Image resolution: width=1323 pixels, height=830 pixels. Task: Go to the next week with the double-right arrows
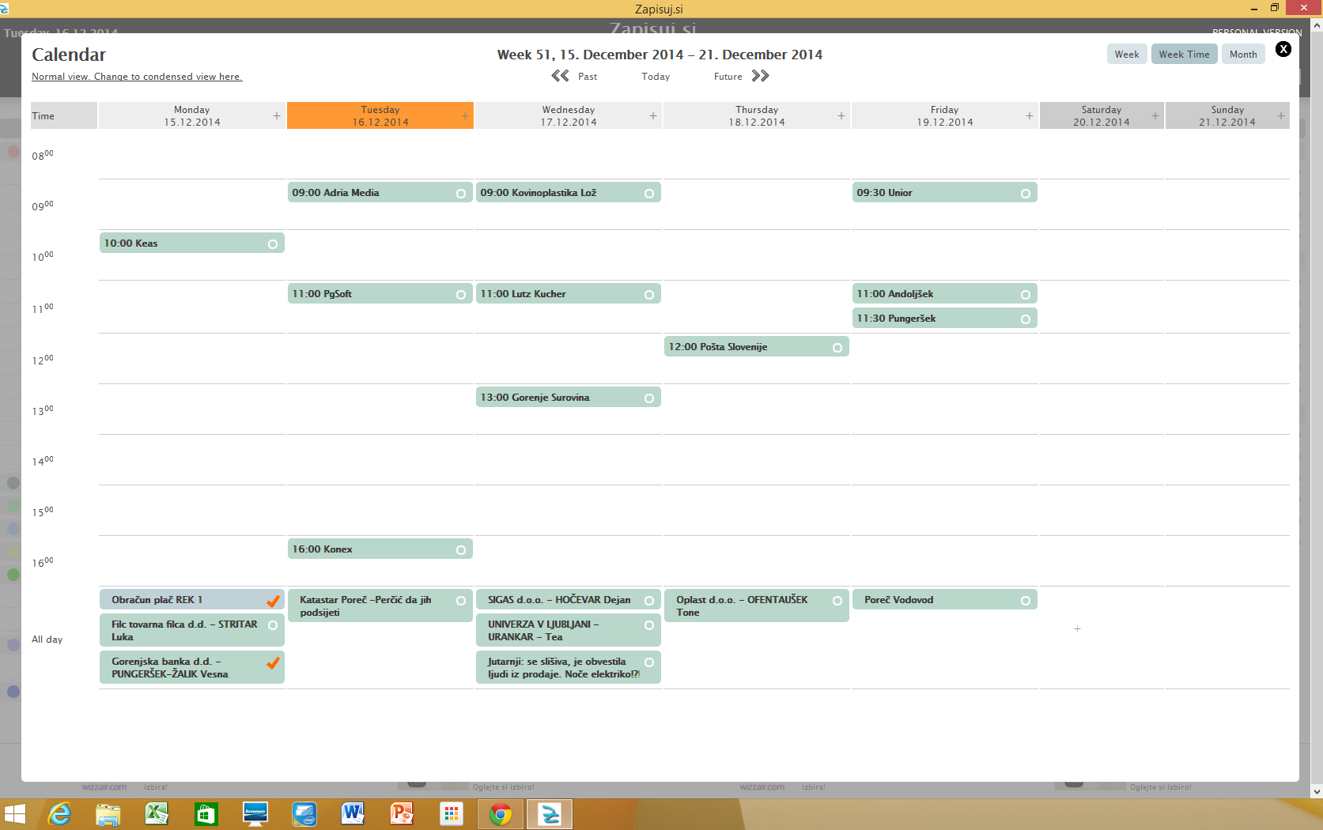tap(760, 76)
